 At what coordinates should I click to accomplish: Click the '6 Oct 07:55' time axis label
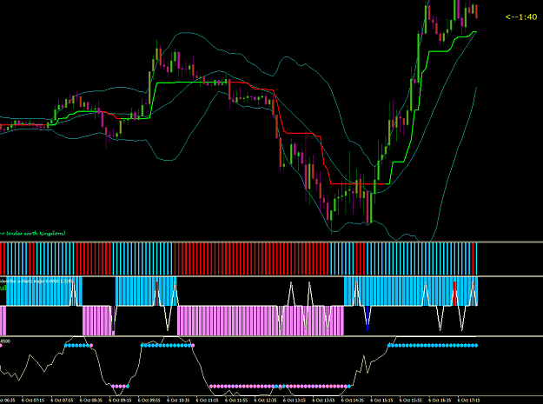62,401
